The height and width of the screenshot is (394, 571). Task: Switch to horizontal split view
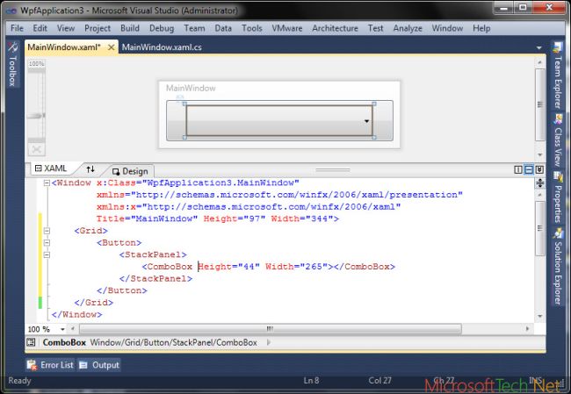(x=529, y=169)
